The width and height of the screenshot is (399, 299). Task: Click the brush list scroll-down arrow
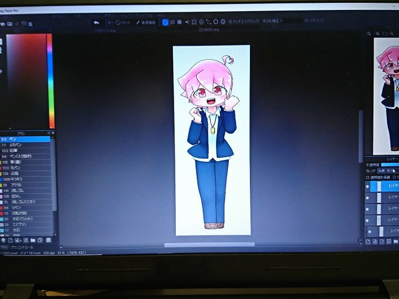(55, 235)
